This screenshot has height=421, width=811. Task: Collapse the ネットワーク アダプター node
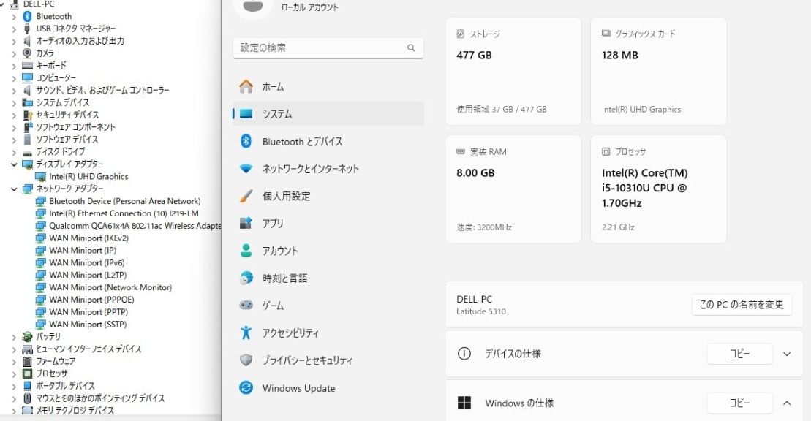(x=14, y=189)
